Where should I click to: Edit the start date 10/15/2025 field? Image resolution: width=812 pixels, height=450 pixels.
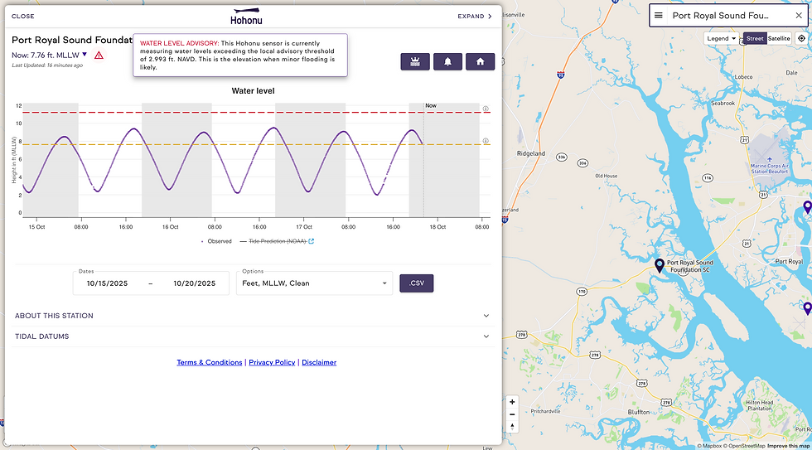pos(107,283)
